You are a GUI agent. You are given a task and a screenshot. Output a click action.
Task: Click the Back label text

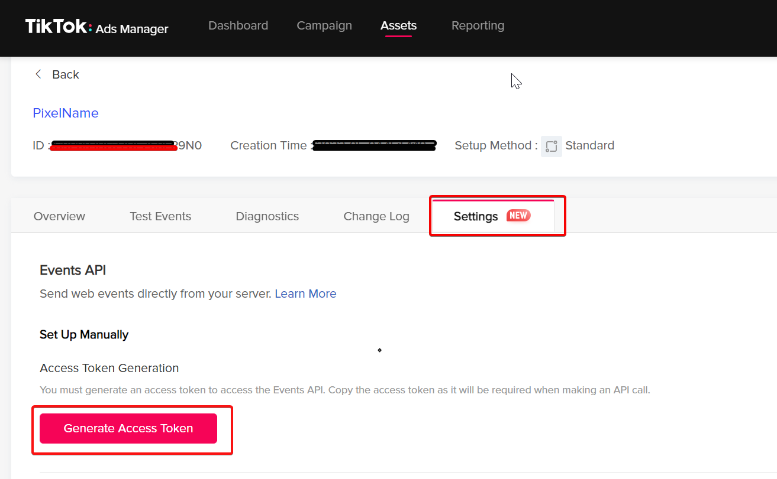[x=66, y=74]
